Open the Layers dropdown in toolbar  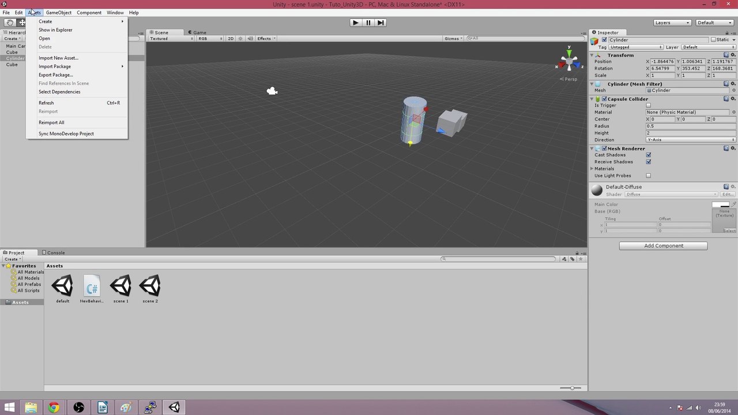pyautogui.click(x=672, y=22)
